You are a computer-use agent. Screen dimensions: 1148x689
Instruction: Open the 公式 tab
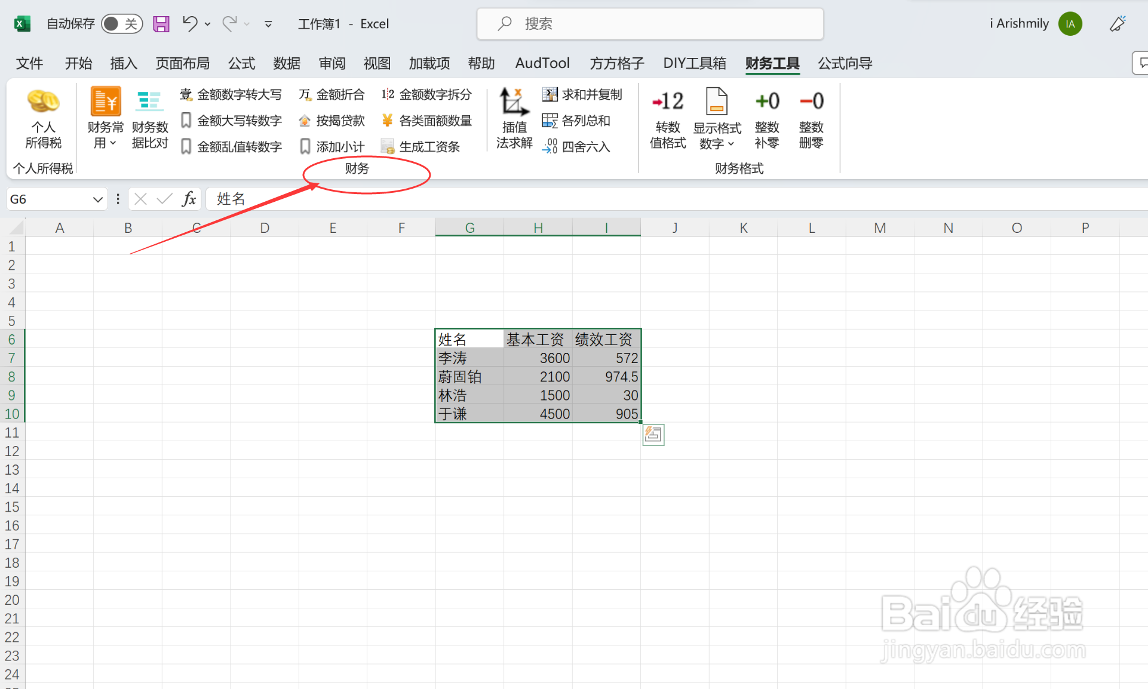coord(241,63)
